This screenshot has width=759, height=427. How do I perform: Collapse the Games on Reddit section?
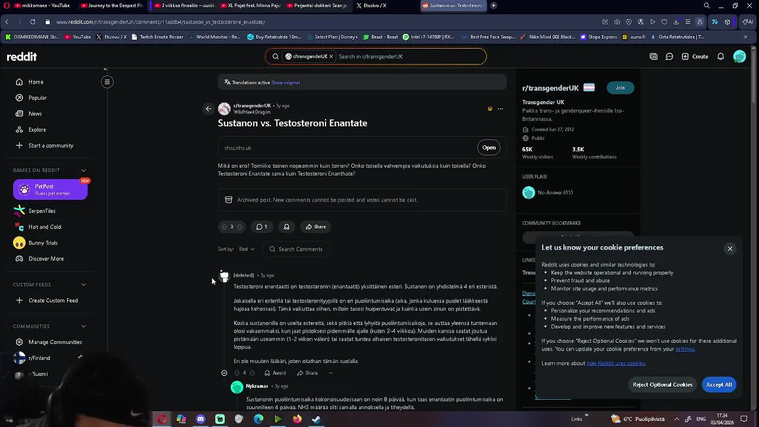coord(84,170)
